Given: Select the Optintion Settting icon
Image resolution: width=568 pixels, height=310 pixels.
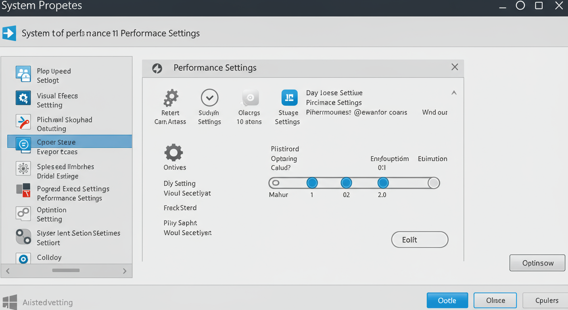Looking at the screenshot, I should point(23,214).
